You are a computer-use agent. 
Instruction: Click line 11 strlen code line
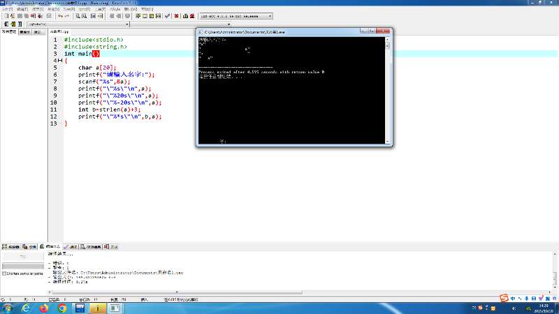[110, 110]
